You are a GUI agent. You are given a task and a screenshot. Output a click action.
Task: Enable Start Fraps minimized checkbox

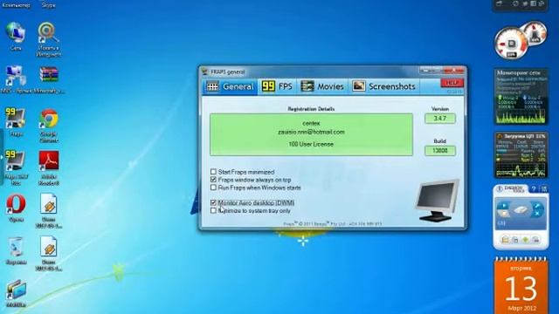(213, 172)
